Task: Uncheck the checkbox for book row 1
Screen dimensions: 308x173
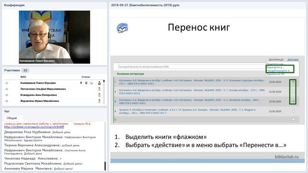Action: (293, 82)
